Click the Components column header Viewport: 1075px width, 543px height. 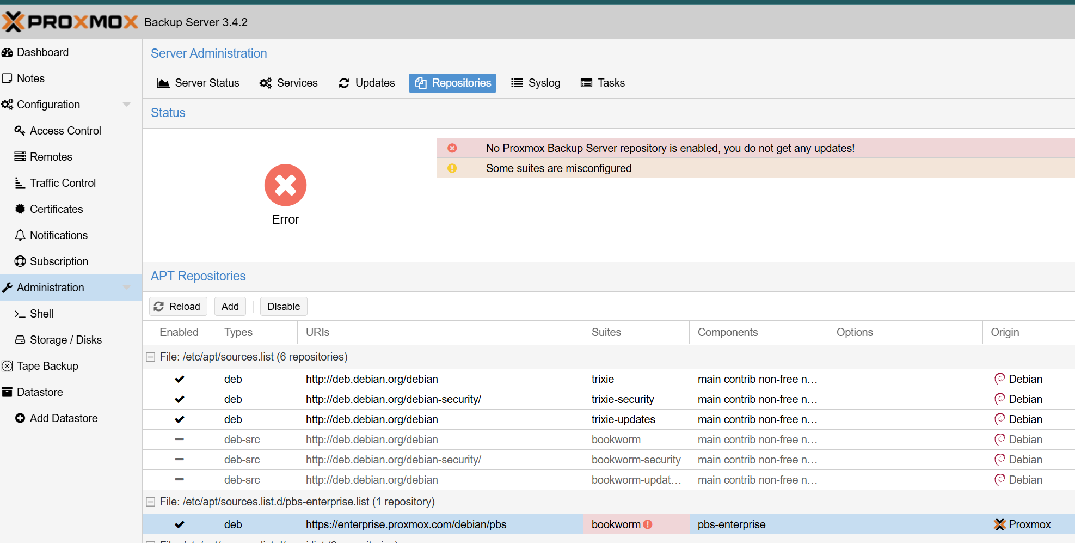click(759, 332)
